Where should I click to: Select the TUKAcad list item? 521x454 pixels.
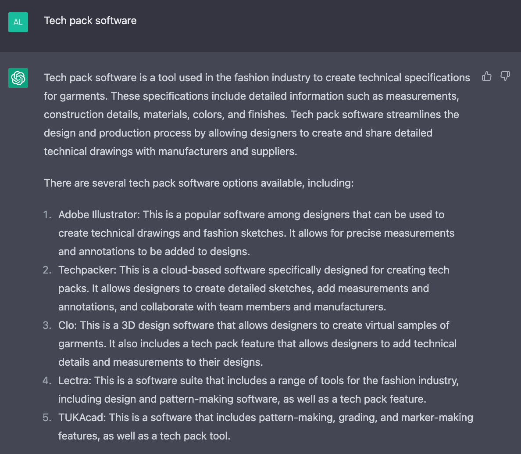tap(265, 427)
